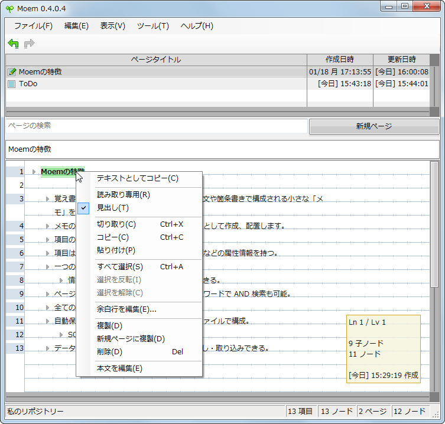Choose 削除(D) Del menu entry
Image resolution: width=445 pixels, height=424 pixels.
pyautogui.click(x=139, y=352)
